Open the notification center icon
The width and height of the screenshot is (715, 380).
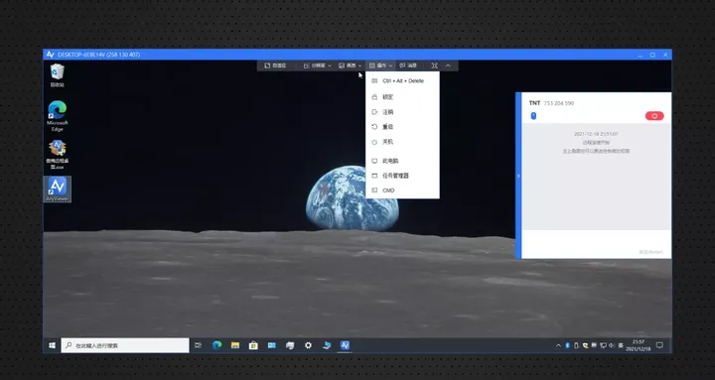pyautogui.click(x=659, y=345)
